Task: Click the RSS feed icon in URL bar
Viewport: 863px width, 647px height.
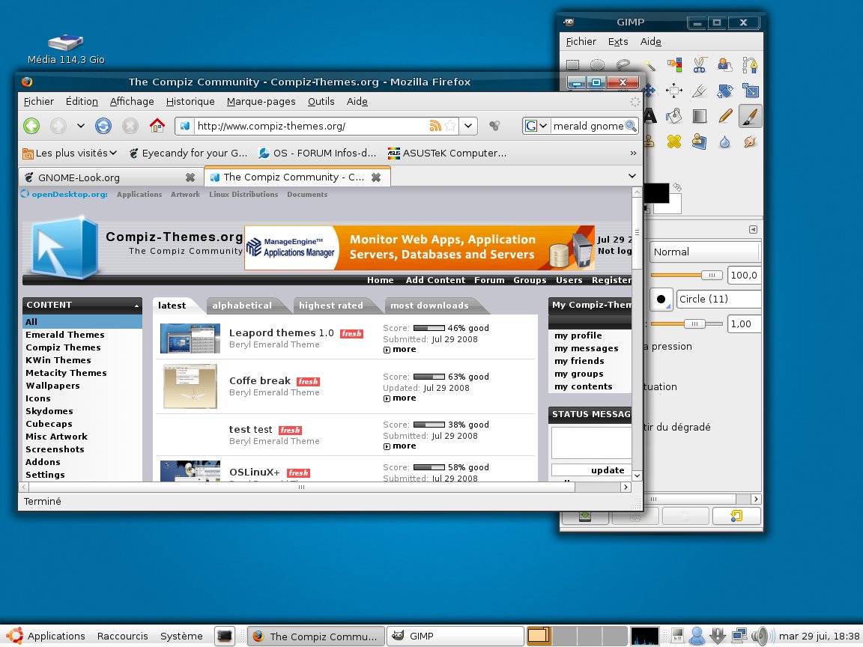Action: (434, 126)
